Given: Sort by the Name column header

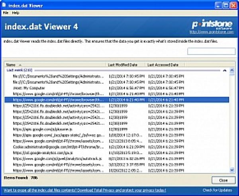Looking at the screenshot, I should [55, 65].
